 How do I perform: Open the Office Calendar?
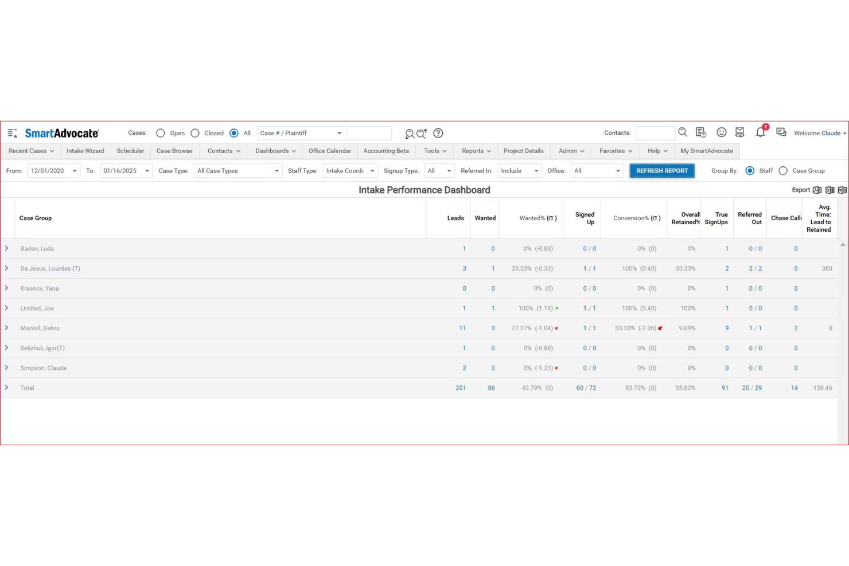coord(330,151)
